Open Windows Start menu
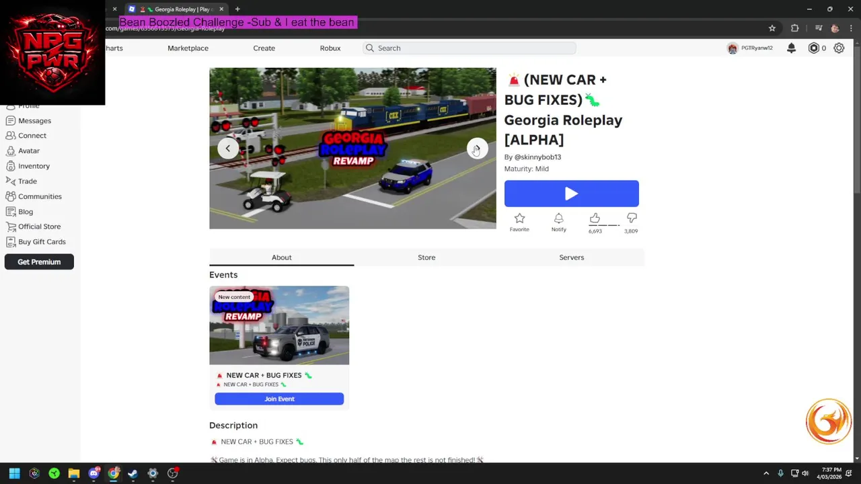Viewport: 861px width, 484px height. click(x=14, y=473)
